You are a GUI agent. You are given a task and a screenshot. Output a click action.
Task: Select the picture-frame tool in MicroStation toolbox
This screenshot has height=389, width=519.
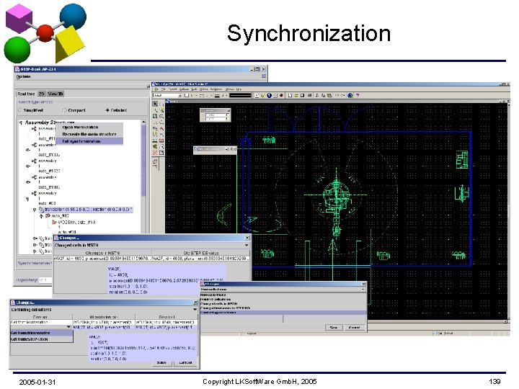[x=161, y=140]
